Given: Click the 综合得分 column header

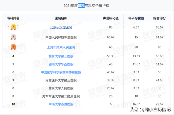Looking at the screenshot, I should pos(160,18).
